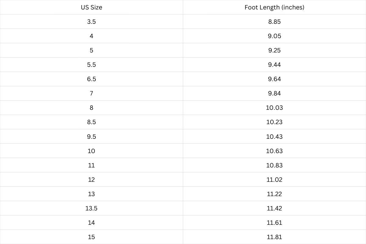
Task: Click the US size 12 cell
Action: coord(91,180)
